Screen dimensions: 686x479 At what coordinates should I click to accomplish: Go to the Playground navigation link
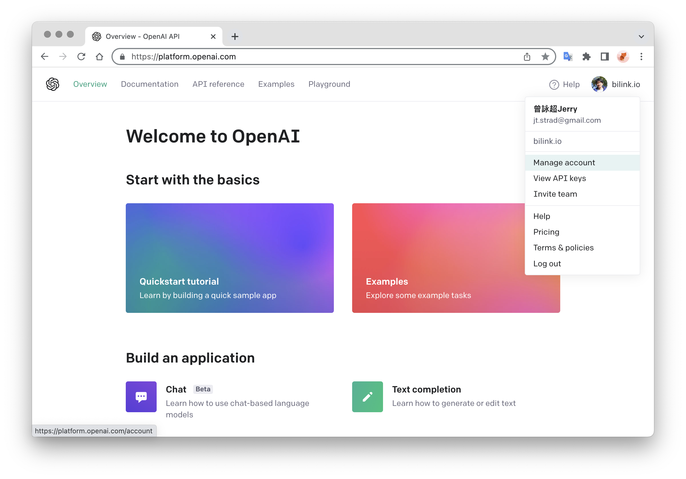point(329,84)
